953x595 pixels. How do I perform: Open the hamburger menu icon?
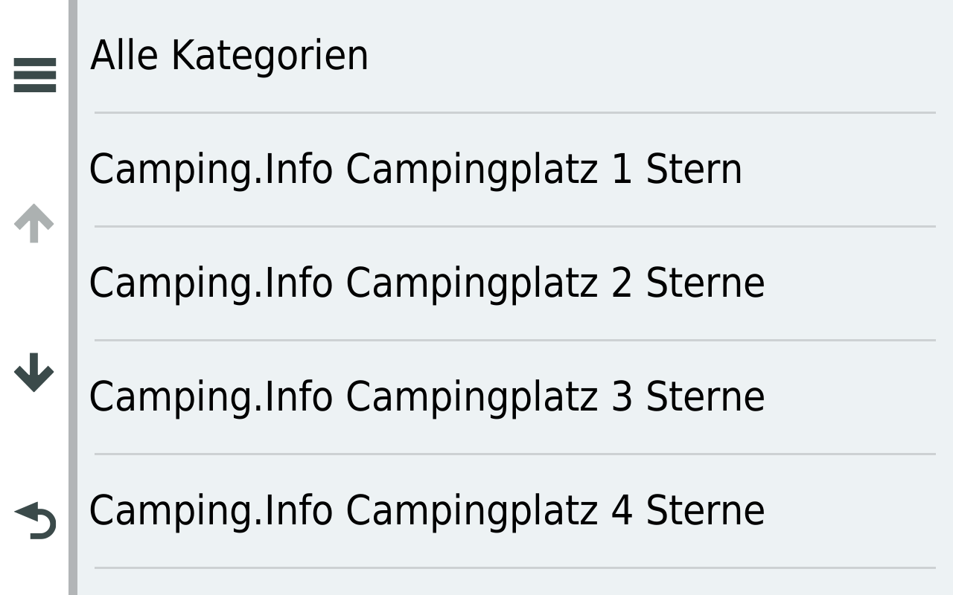click(x=34, y=75)
